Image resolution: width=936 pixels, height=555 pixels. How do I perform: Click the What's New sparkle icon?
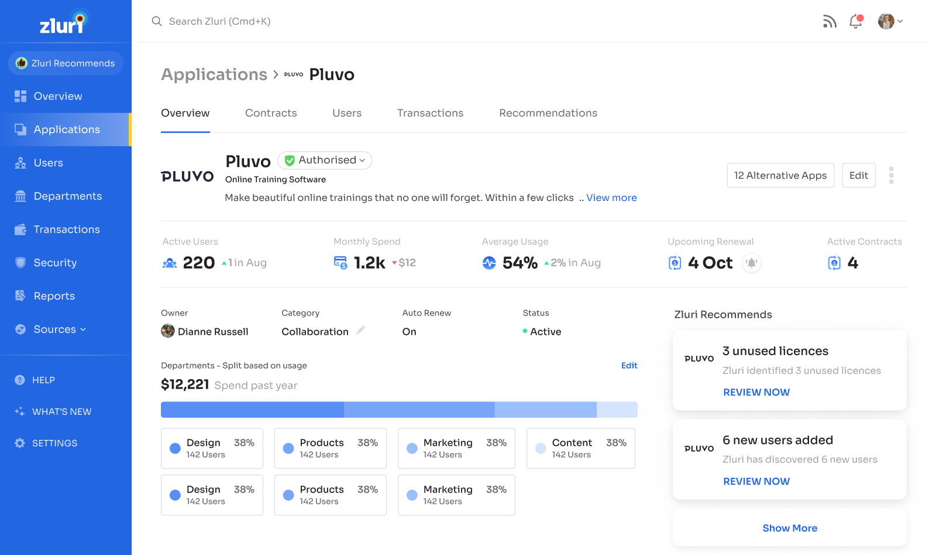pyautogui.click(x=20, y=412)
